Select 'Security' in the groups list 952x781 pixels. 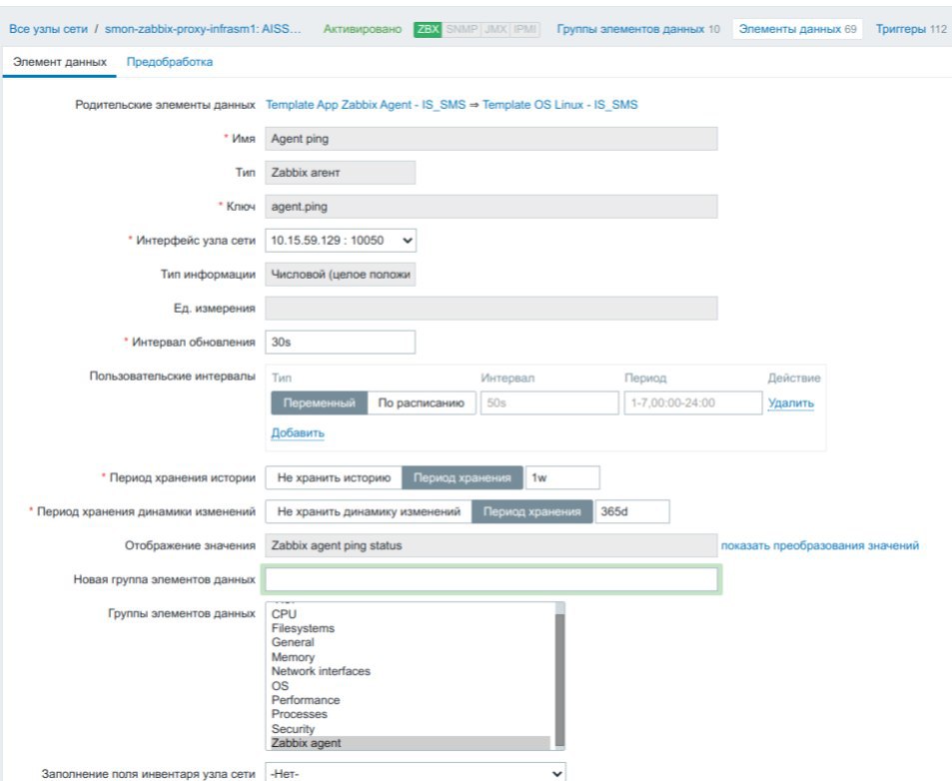pyautogui.click(x=411, y=729)
